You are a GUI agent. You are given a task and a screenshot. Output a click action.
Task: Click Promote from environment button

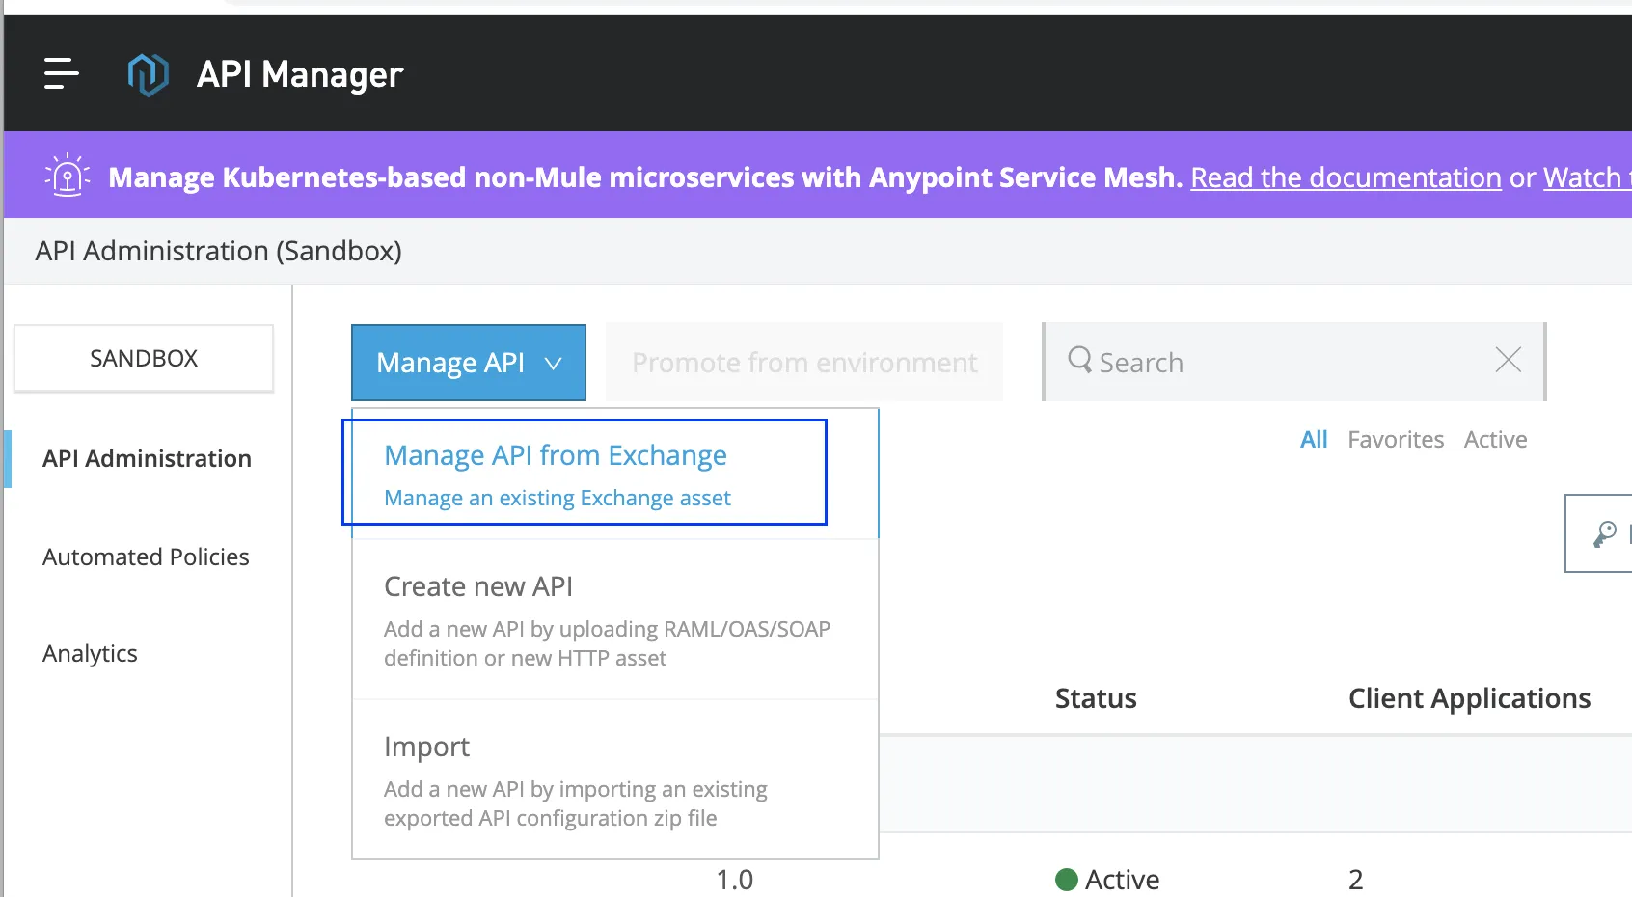804,363
